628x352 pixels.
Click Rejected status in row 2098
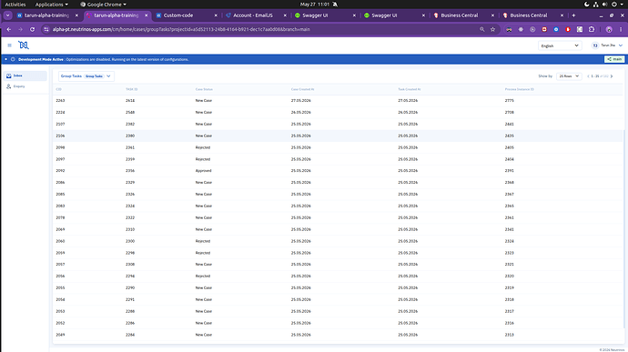point(203,147)
